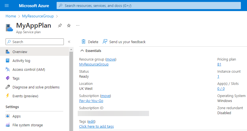Open File system storage menu item
Screen dimensions: 247x131
click(x=34, y=125)
